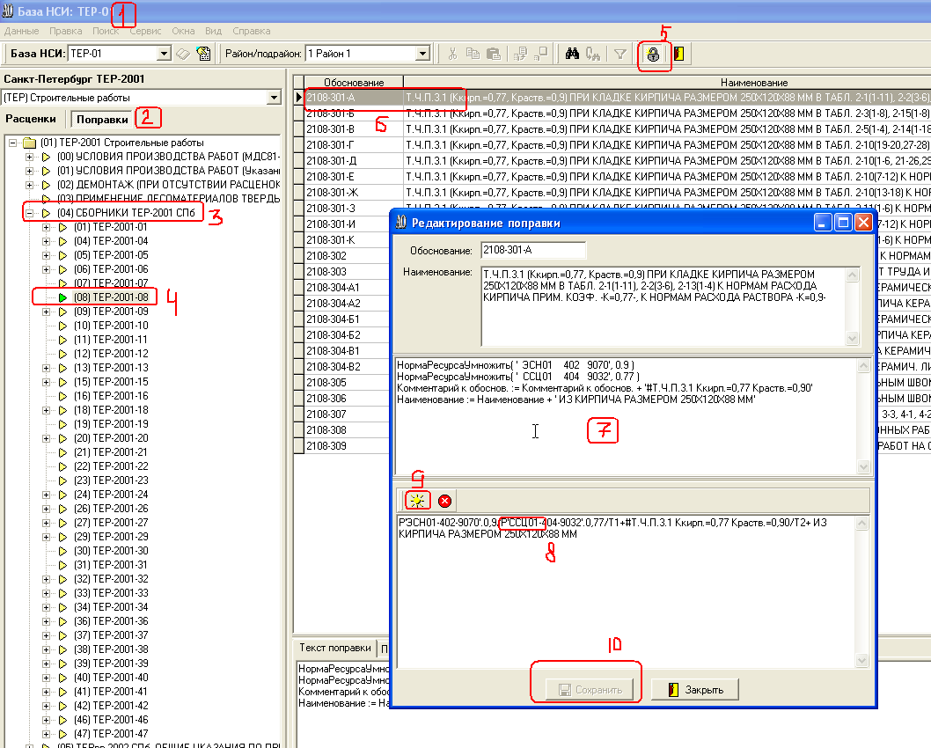931x748 pixels.
Task: Collapse the (04) СБОРНИКИ ТЕР-2001 СПб node
Action: pyautogui.click(x=29, y=213)
